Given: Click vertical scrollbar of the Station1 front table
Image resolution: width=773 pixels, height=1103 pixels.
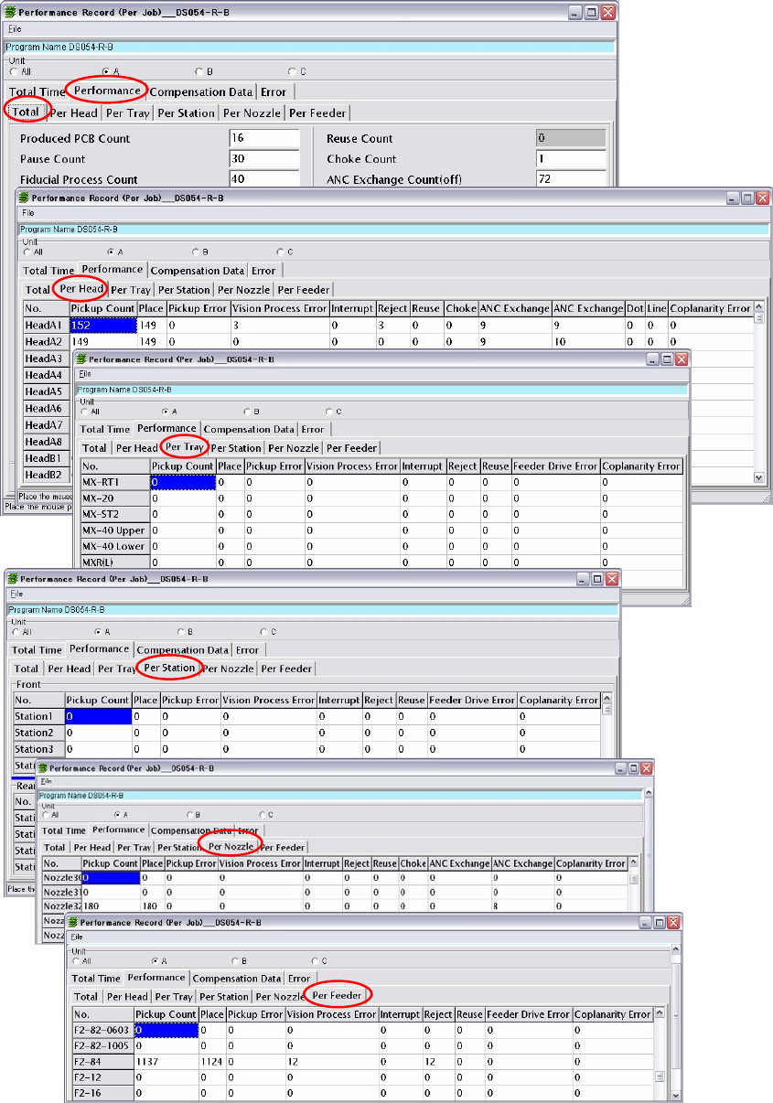Looking at the screenshot, I should click(x=605, y=725).
